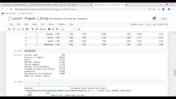Switch to the Untitled Jupyter Notebook tab
This screenshot has width=176, height=99.
[x=15, y=5]
